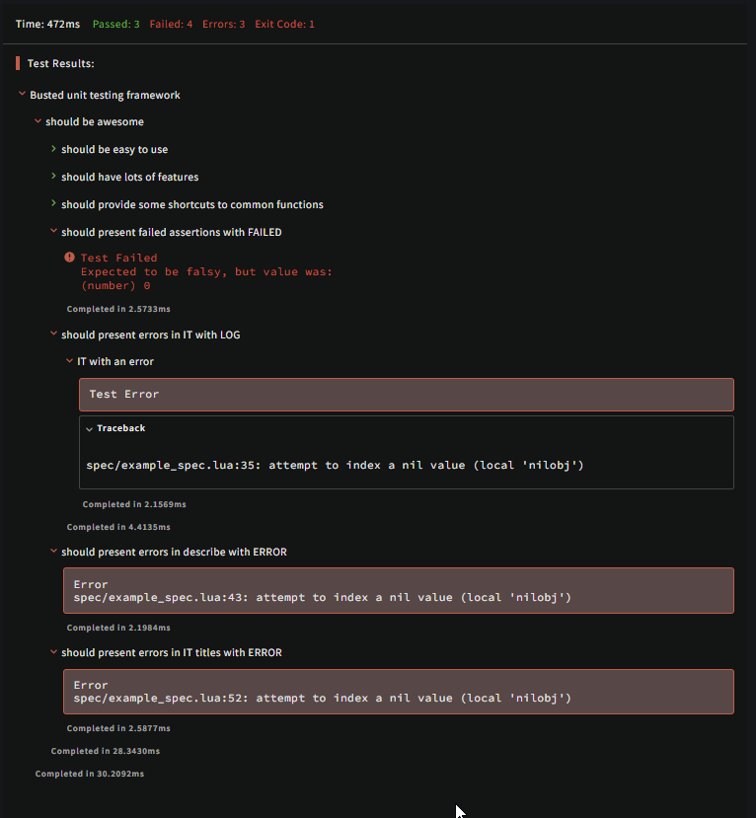Image resolution: width=756 pixels, height=818 pixels.
Task: Click the 'Errors: 3' summary label
Action: tap(223, 24)
